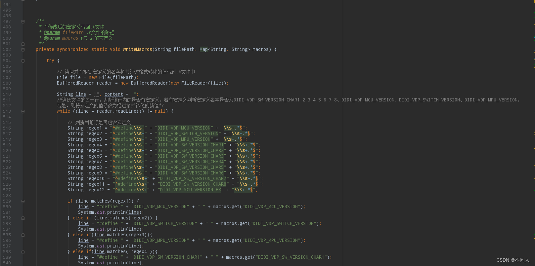Viewport: 535px width, 266px height.
Task: Click "DIDI_VDP_SW_VERSION_CHAR5" string literal
Action: [x=191, y=167]
